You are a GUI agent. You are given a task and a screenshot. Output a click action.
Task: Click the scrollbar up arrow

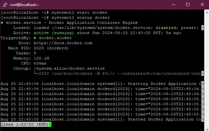(x=207, y=12)
